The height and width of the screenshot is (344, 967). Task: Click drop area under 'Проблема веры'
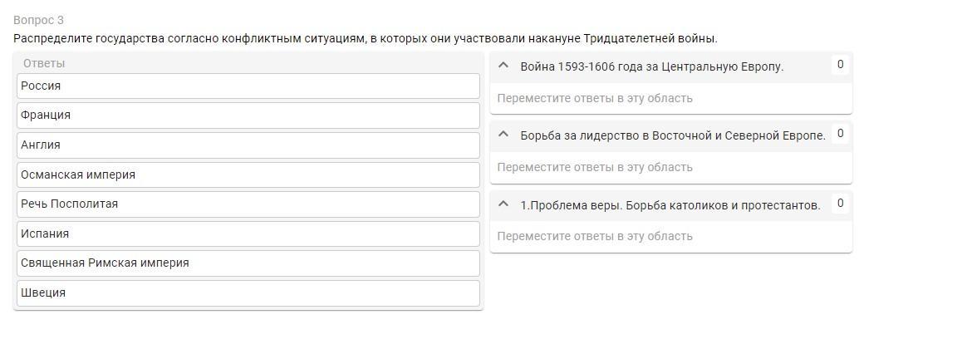tap(670, 237)
